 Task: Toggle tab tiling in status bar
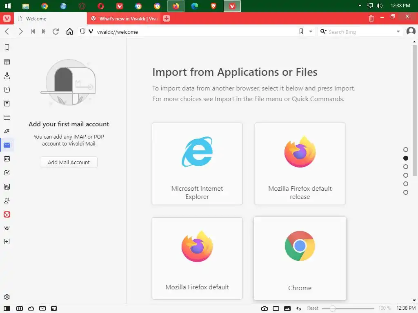(20, 309)
